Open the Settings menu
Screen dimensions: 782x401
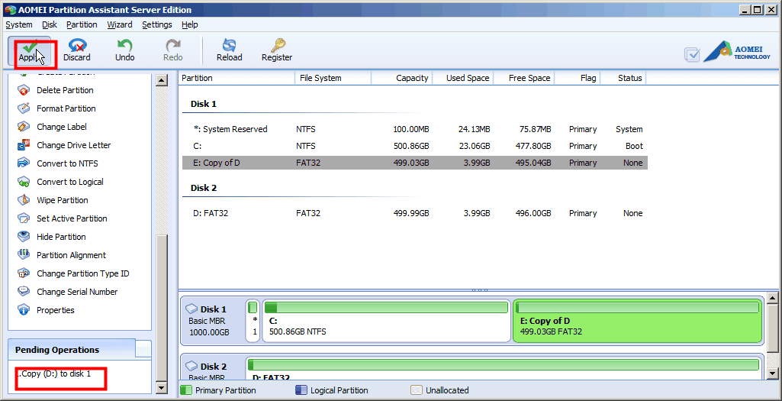point(157,24)
